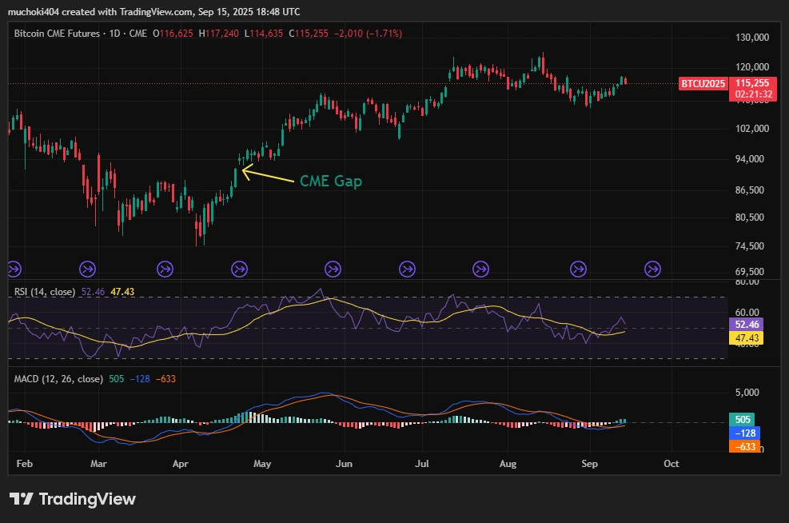Click the 02:21:32 countdown timer badge
Viewport: 789px width, 523px height.
point(752,94)
